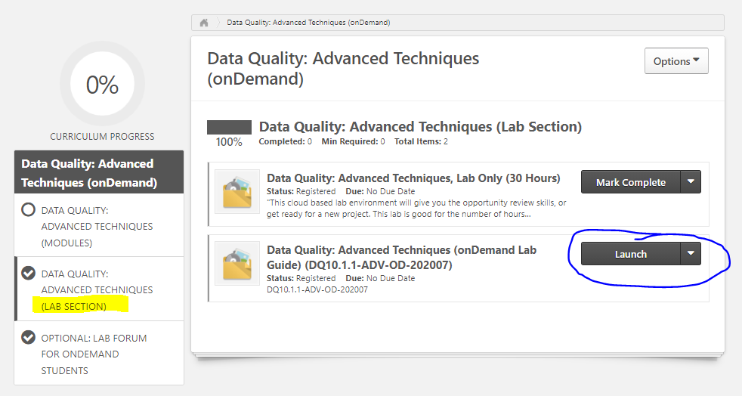Click the breadcrumb course title text
742x396 pixels.
pyautogui.click(x=308, y=23)
